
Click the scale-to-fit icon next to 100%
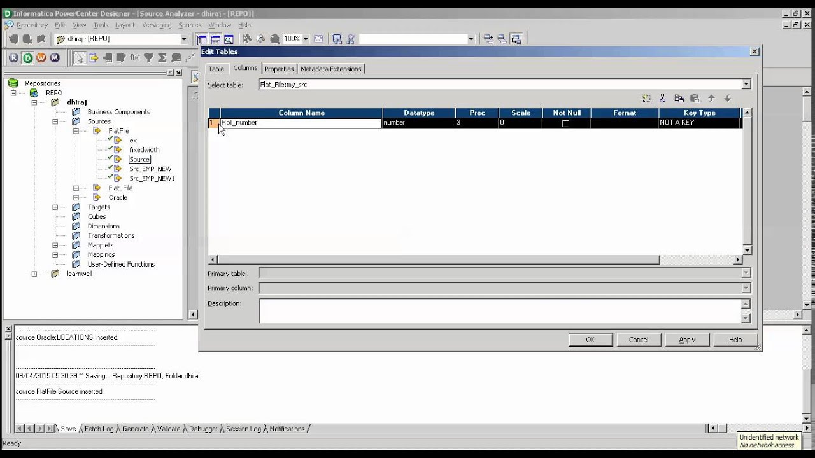coord(318,39)
